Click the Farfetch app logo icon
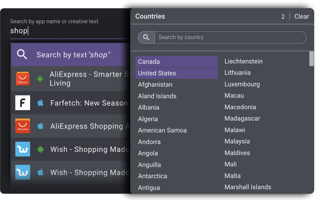Screen dimensions: 317x202 click(23, 103)
